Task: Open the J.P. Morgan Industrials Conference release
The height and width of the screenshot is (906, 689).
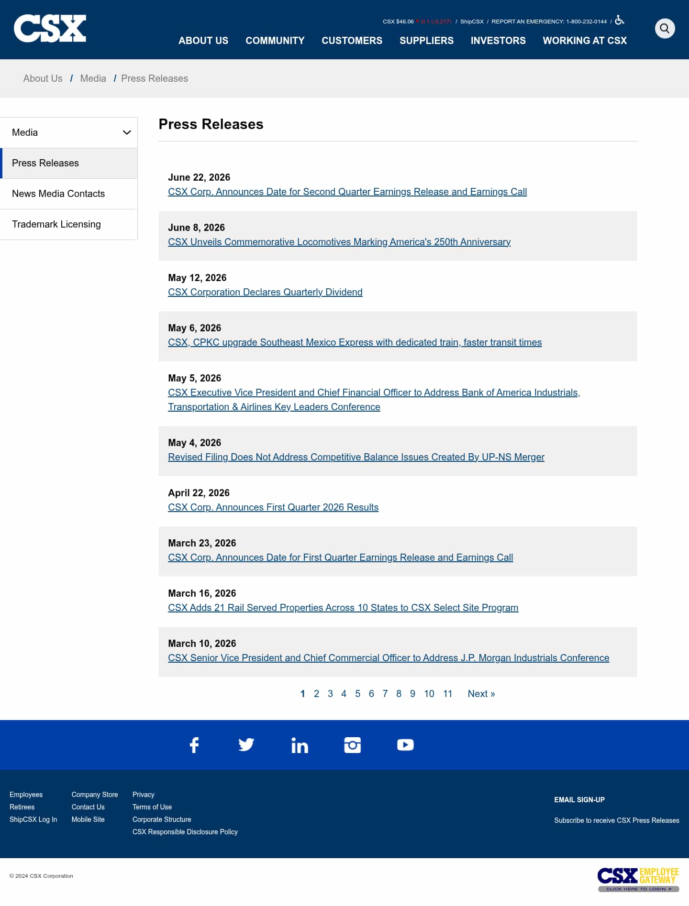Action: [389, 658]
